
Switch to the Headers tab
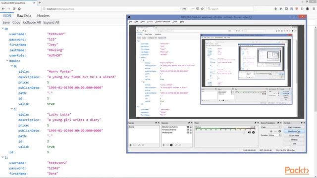click(x=43, y=15)
